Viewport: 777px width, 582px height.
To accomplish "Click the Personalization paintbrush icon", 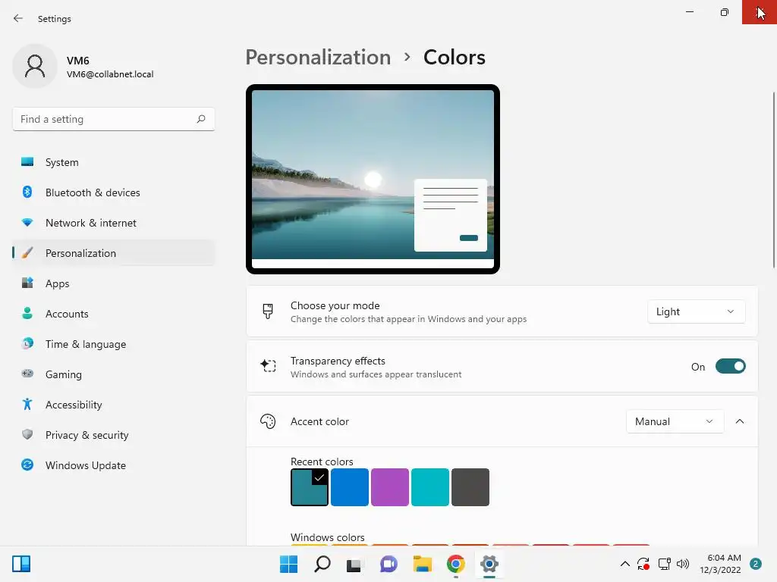I will point(27,253).
